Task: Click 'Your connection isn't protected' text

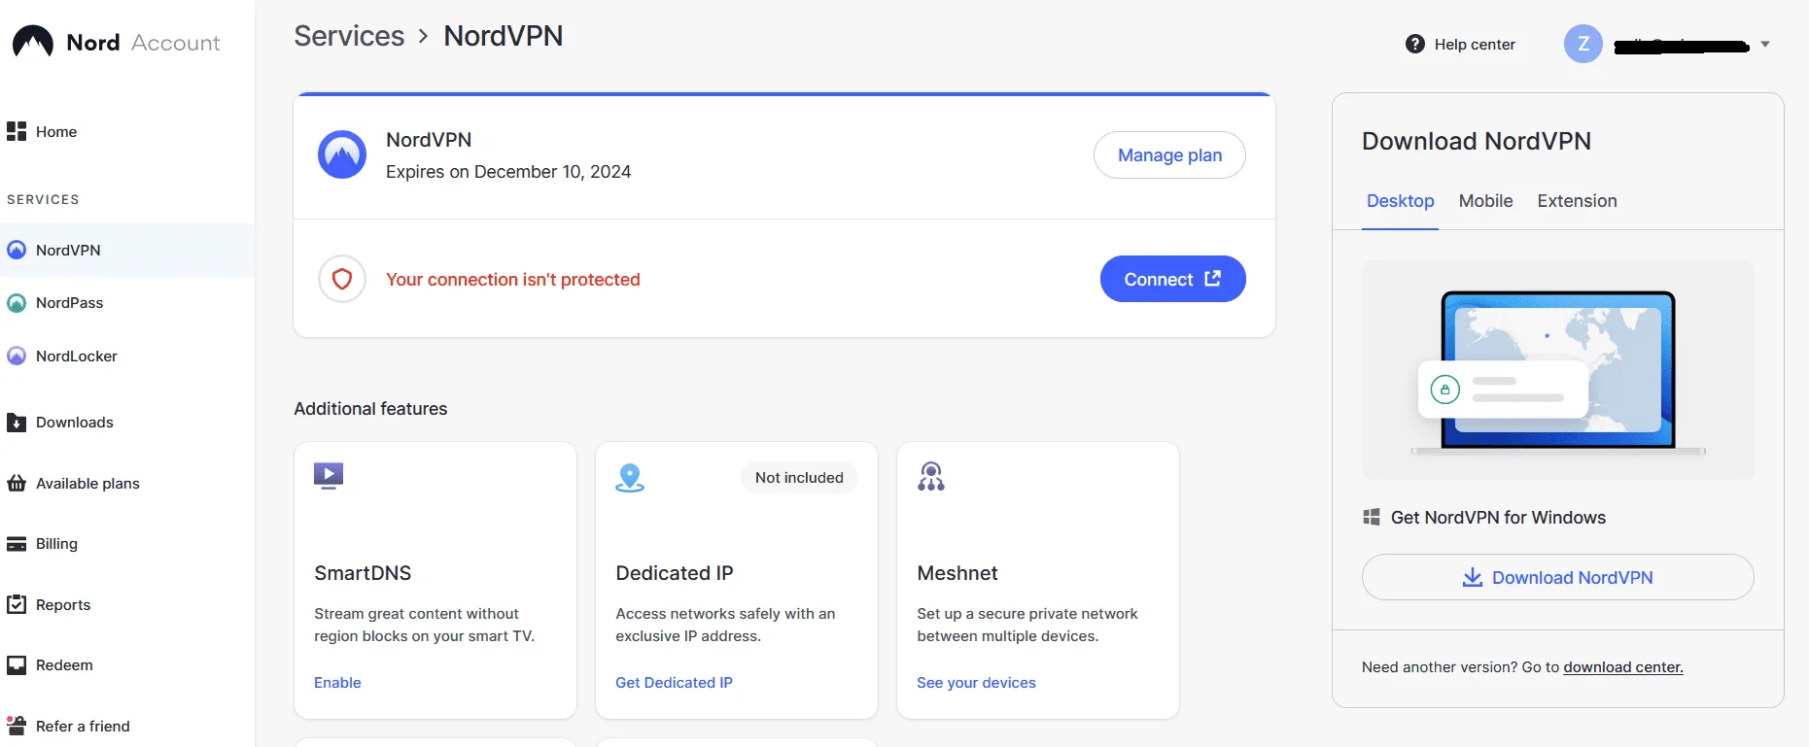Action: (513, 280)
